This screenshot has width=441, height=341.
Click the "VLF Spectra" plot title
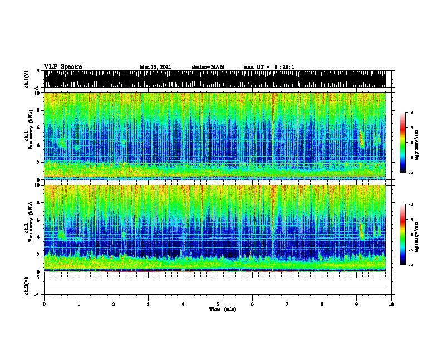63,67
